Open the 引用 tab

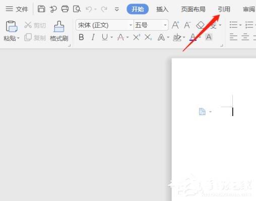(x=224, y=9)
